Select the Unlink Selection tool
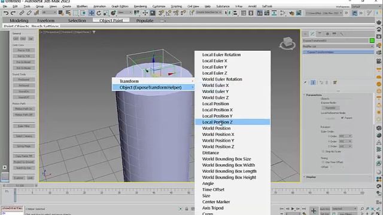Viewport: 383px width, 215px height. point(29,13)
